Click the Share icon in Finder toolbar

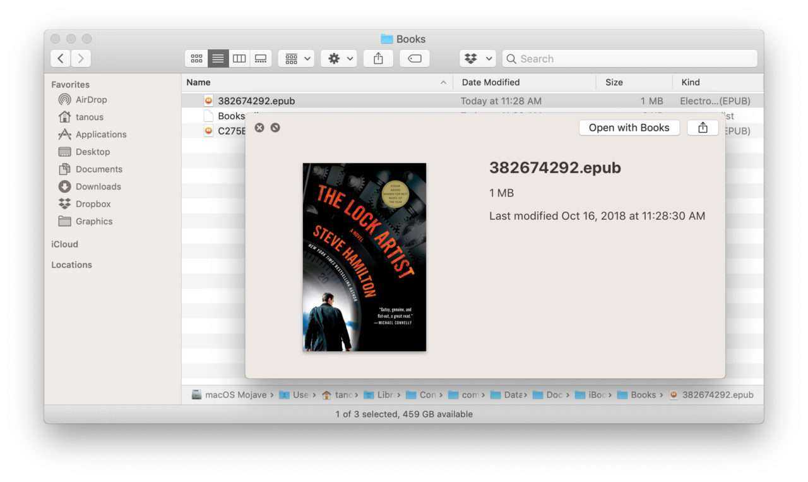[x=378, y=59]
